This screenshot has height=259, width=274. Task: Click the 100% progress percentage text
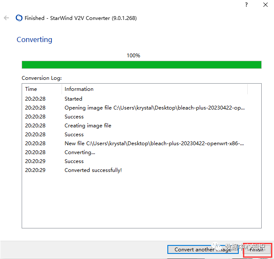tap(133, 56)
